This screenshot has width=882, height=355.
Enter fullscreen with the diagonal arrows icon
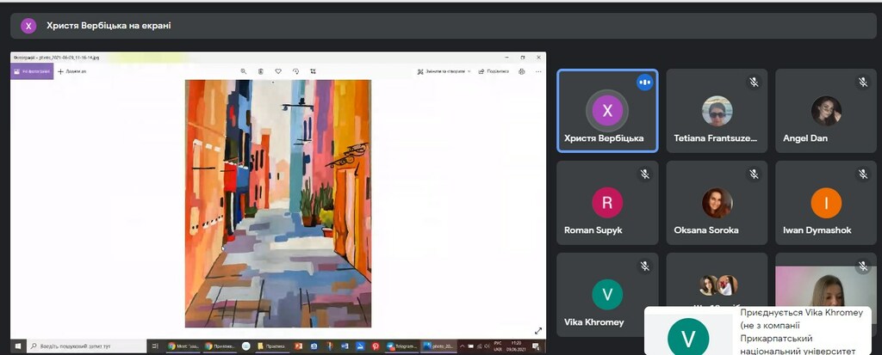click(537, 331)
